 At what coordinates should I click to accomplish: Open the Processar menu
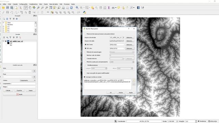pos(67,4)
